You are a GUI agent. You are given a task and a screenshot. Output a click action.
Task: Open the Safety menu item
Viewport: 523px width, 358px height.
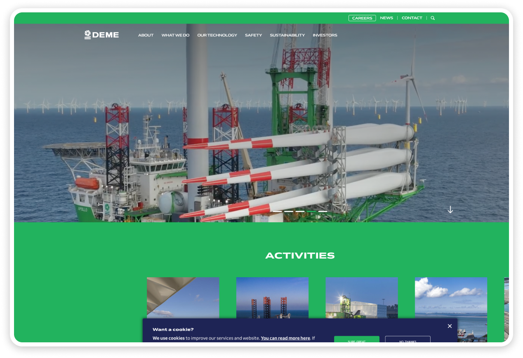[x=253, y=35]
